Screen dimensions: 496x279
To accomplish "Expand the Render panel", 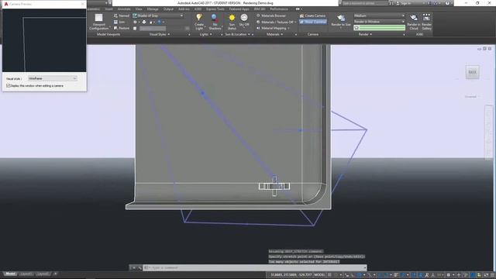I will tap(365, 34).
